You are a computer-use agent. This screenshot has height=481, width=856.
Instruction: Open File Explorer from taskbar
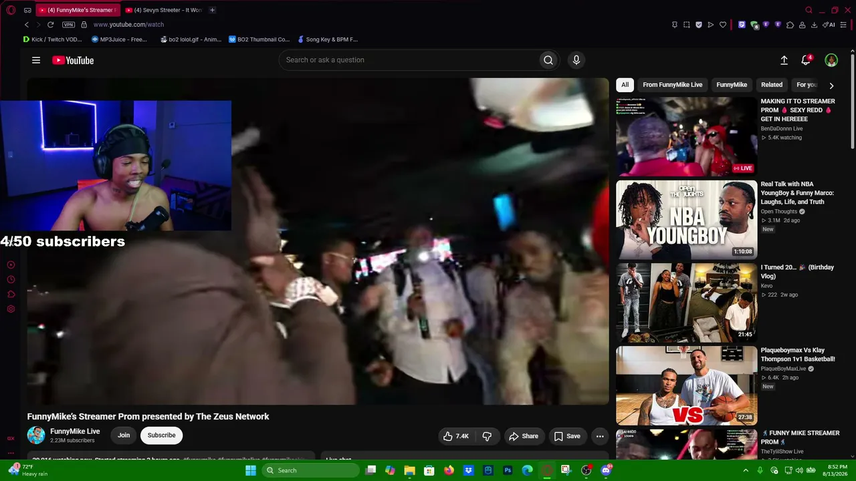click(x=410, y=470)
